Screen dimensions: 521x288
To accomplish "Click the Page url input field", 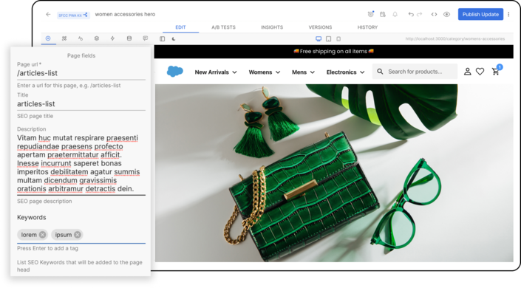I will click(81, 73).
